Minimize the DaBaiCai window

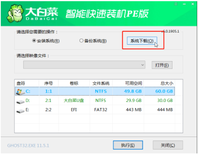[x=184, y=4]
